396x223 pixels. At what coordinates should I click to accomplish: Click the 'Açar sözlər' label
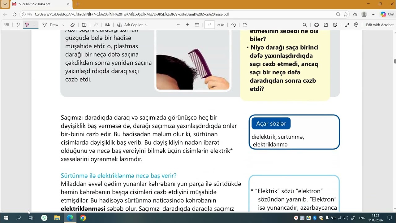pyautogui.click(x=271, y=124)
